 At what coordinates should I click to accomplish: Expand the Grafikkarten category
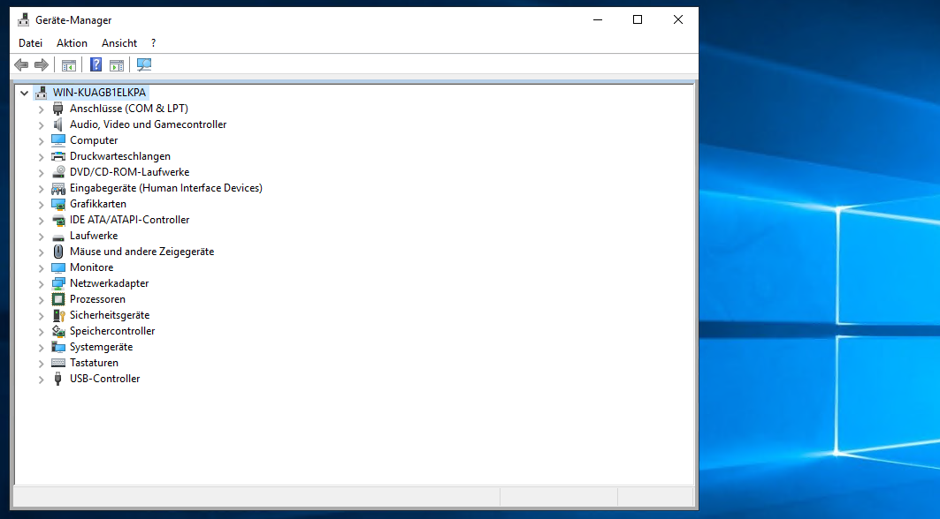coord(41,204)
